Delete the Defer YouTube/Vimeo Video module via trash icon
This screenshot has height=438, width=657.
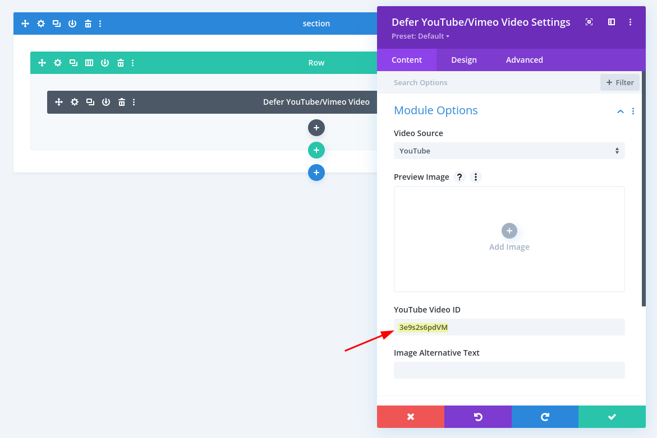(x=122, y=102)
